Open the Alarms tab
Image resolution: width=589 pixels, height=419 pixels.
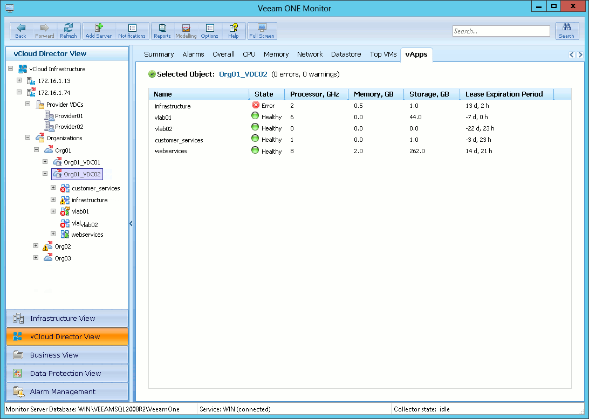point(193,54)
